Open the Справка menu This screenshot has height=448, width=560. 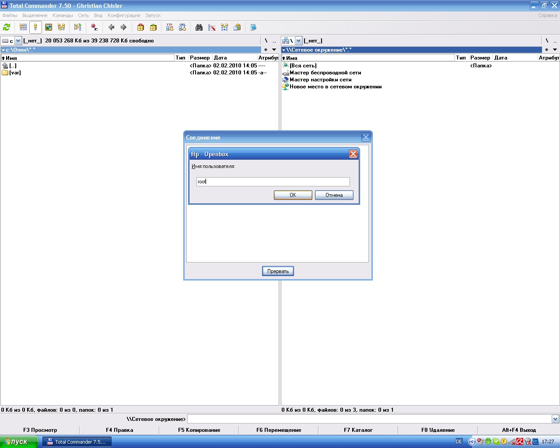(x=548, y=15)
